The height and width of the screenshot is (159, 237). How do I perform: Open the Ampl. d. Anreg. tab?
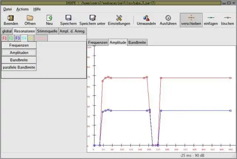tap(73, 31)
